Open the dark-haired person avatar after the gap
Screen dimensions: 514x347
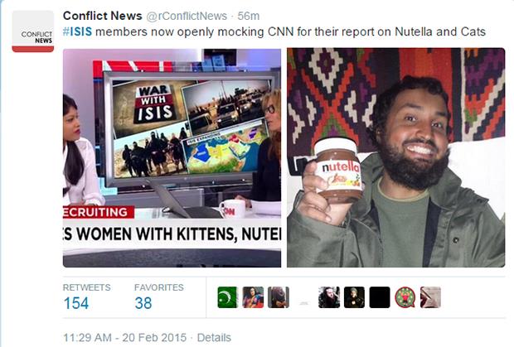329,297
